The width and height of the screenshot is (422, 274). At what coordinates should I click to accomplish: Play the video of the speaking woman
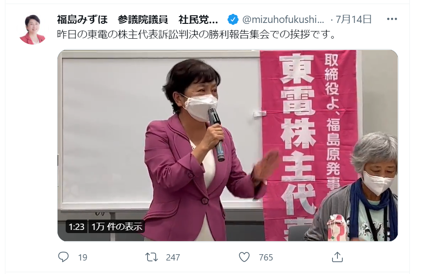pos(228,145)
